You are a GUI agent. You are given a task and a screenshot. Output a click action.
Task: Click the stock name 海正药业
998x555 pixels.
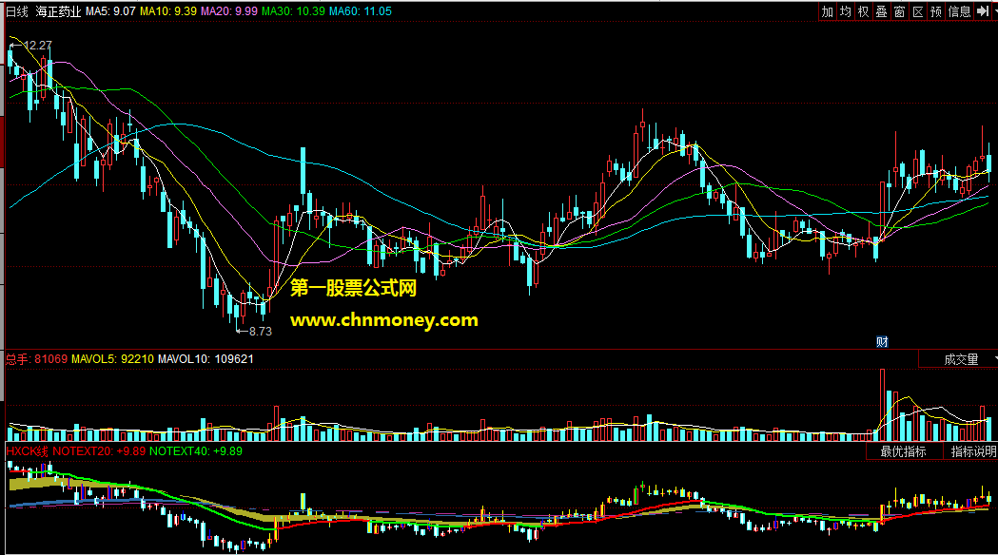coord(59,11)
